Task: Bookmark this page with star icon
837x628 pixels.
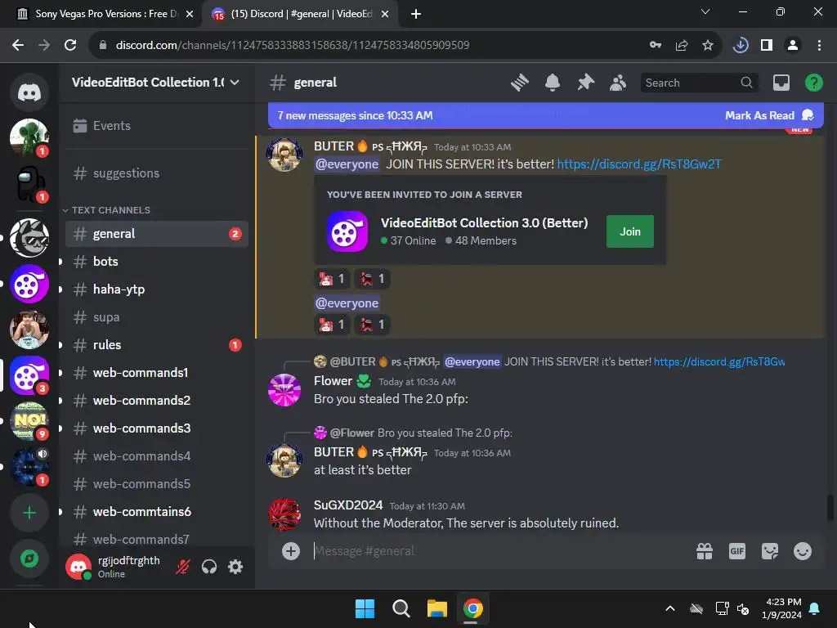Action: (x=707, y=45)
